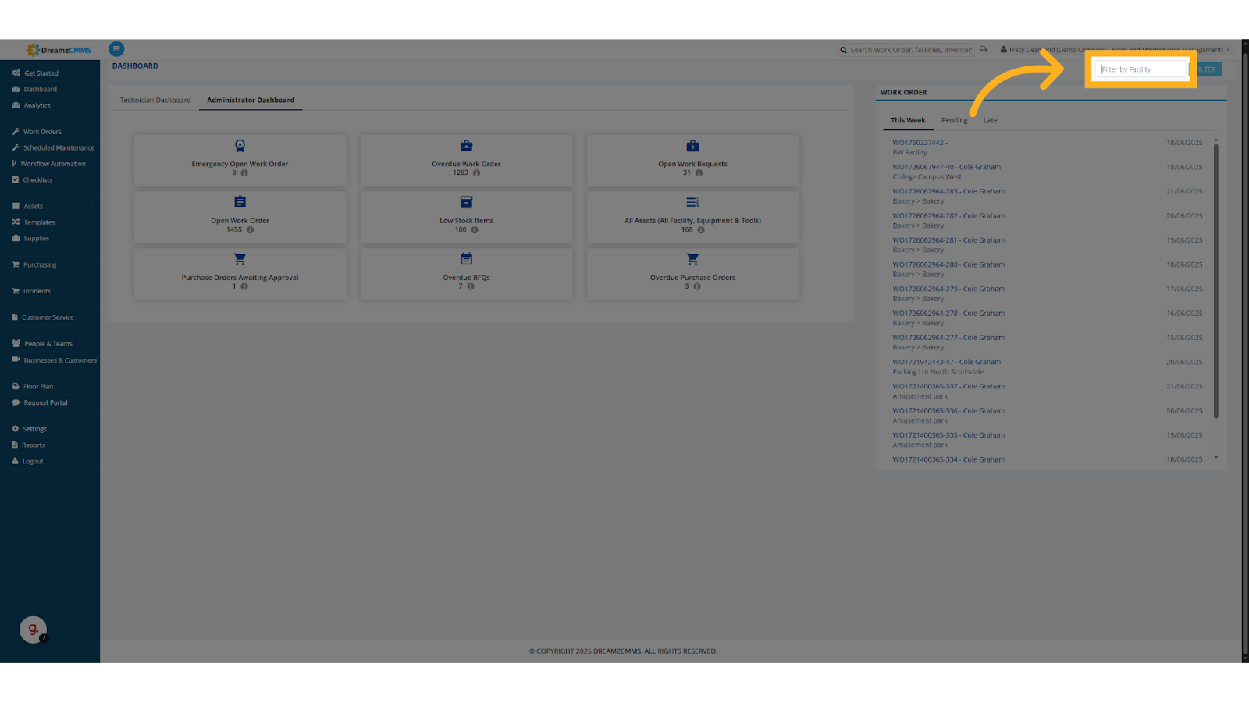
Task: Open work order WO1721400365-337 - Cole Graham
Action: [948, 386]
